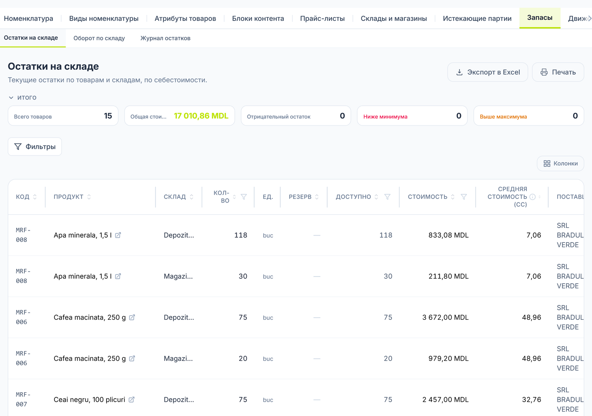This screenshot has width=592, height=416.
Task: Select the Журнал остатков subtab
Action: [x=165, y=38]
